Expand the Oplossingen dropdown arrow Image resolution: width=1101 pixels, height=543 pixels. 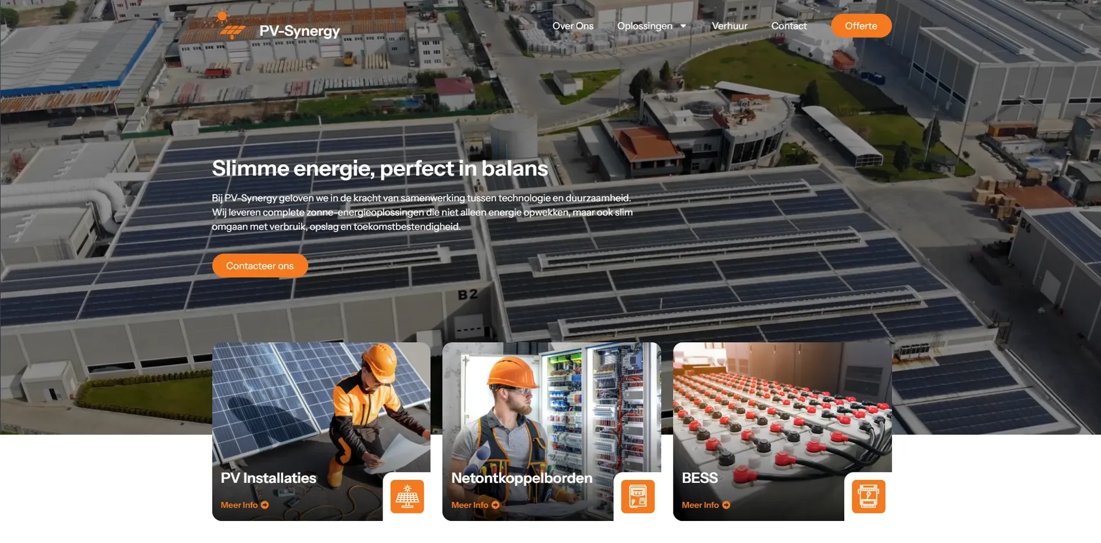coord(683,26)
